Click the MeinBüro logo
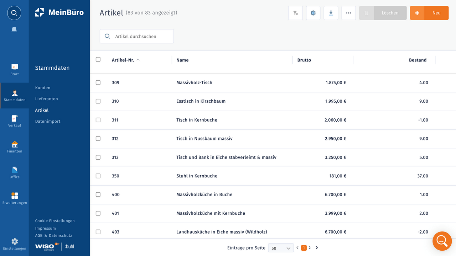The image size is (456, 256). tap(59, 12)
